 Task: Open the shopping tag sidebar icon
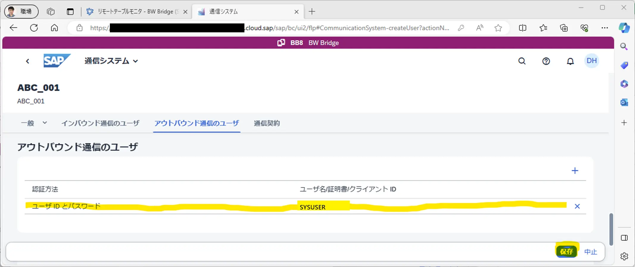point(624,65)
